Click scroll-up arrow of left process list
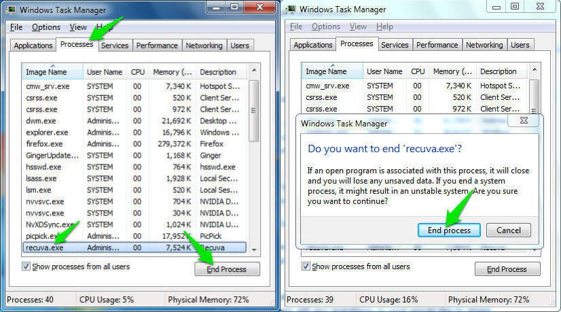 coord(254,70)
